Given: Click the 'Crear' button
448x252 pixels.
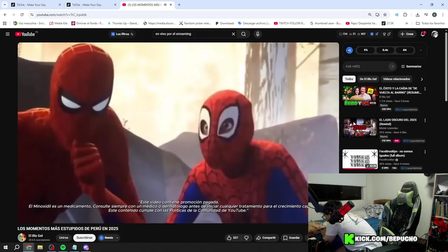Looking at the screenshot, I should click(407, 34).
